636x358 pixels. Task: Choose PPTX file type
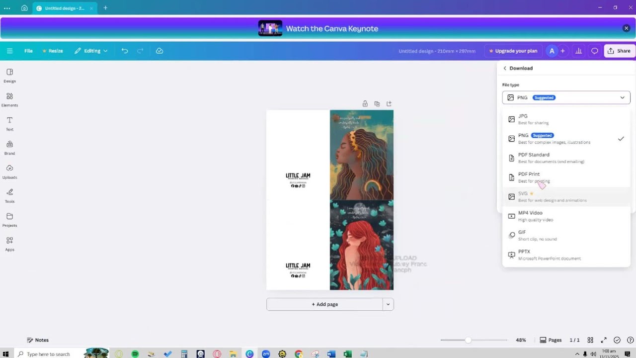click(x=566, y=255)
